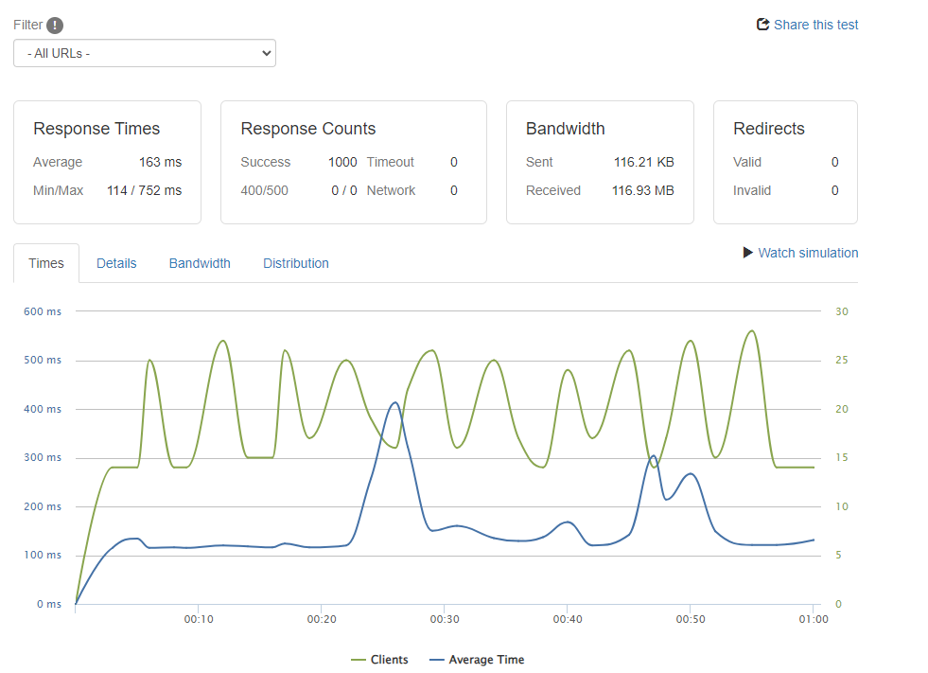Click the 600 ms label on left axis
The width and height of the screenshot is (928, 673).
pyautogui.click(x=43, y=311)
